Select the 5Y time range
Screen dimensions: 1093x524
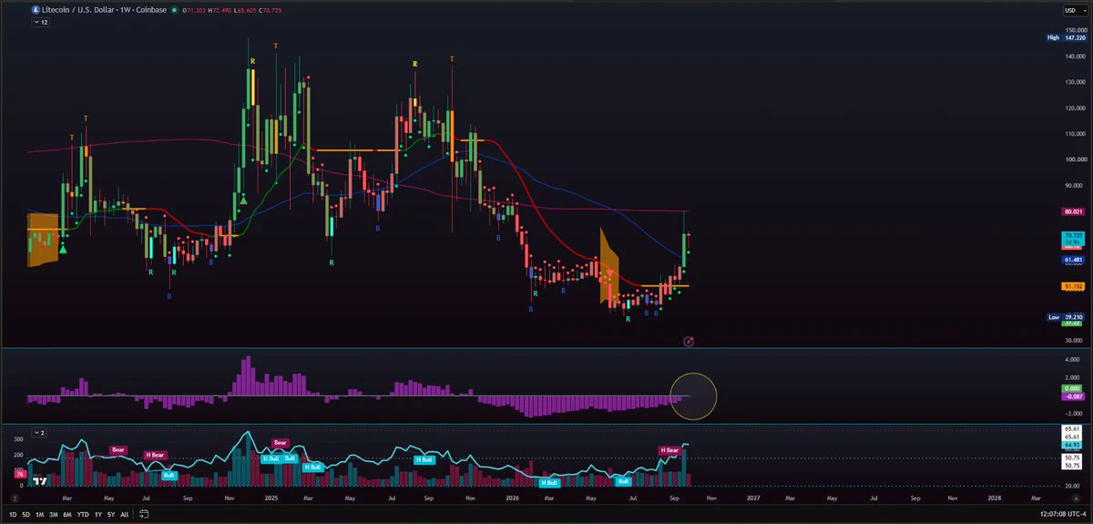(111, 515)
